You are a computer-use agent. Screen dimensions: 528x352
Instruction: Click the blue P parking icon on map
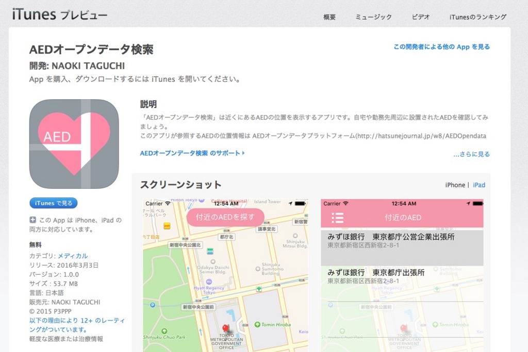[152, 305]
